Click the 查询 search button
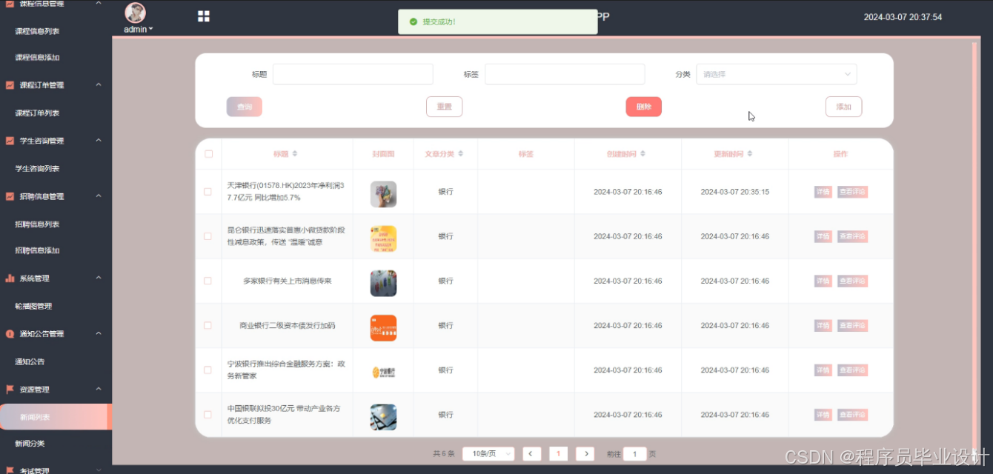993x474 pixels. click(244, 106)
